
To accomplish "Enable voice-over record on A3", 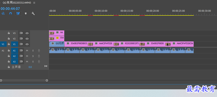I will click(x=39, y=61).
